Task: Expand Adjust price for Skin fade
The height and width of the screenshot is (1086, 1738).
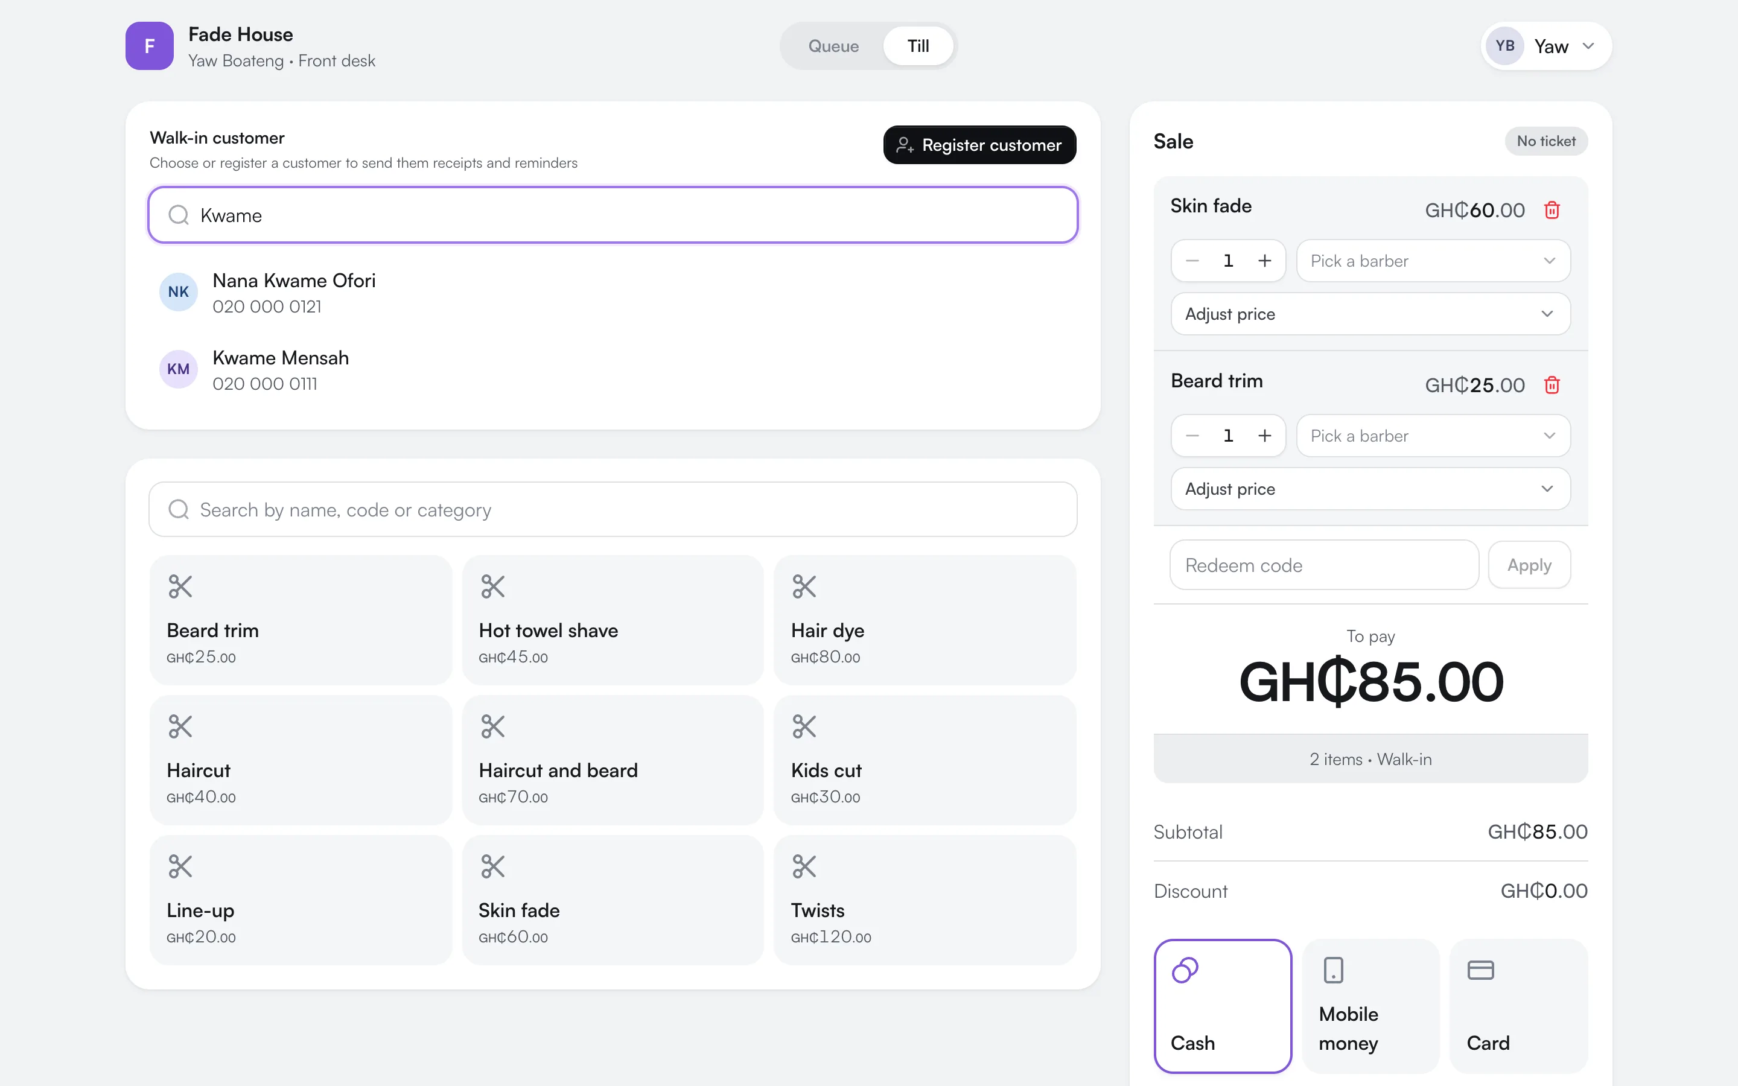Action: click(x=1370, y=314)
